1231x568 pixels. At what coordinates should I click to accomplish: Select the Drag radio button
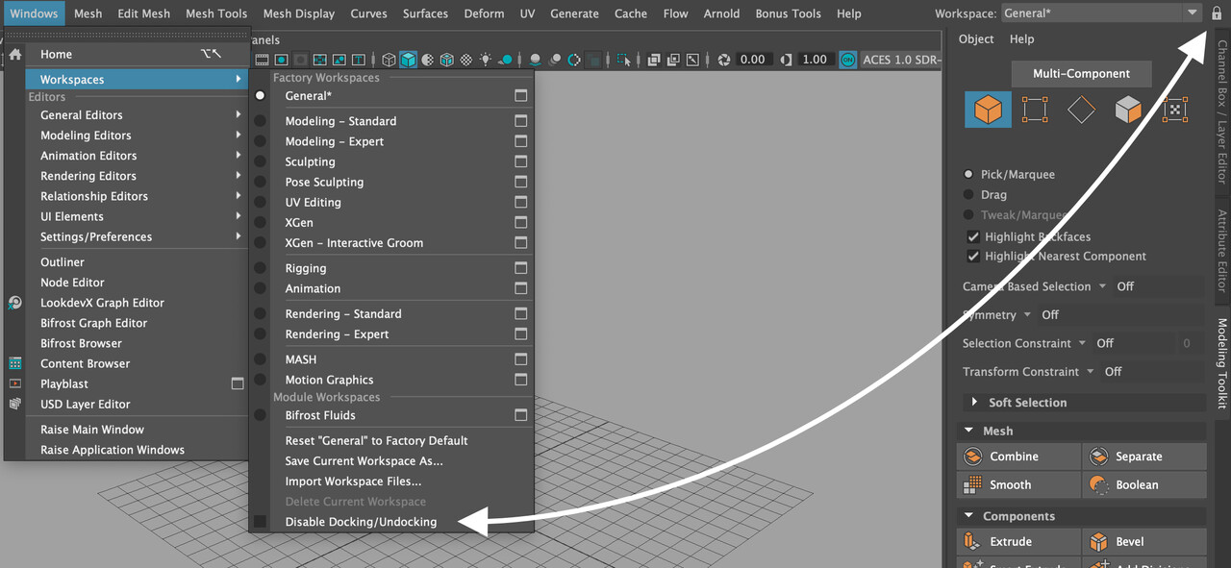968,195
